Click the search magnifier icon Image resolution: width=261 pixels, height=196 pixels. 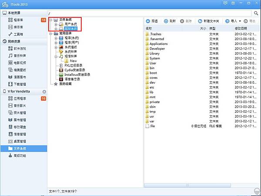click(x=256, y=13)
